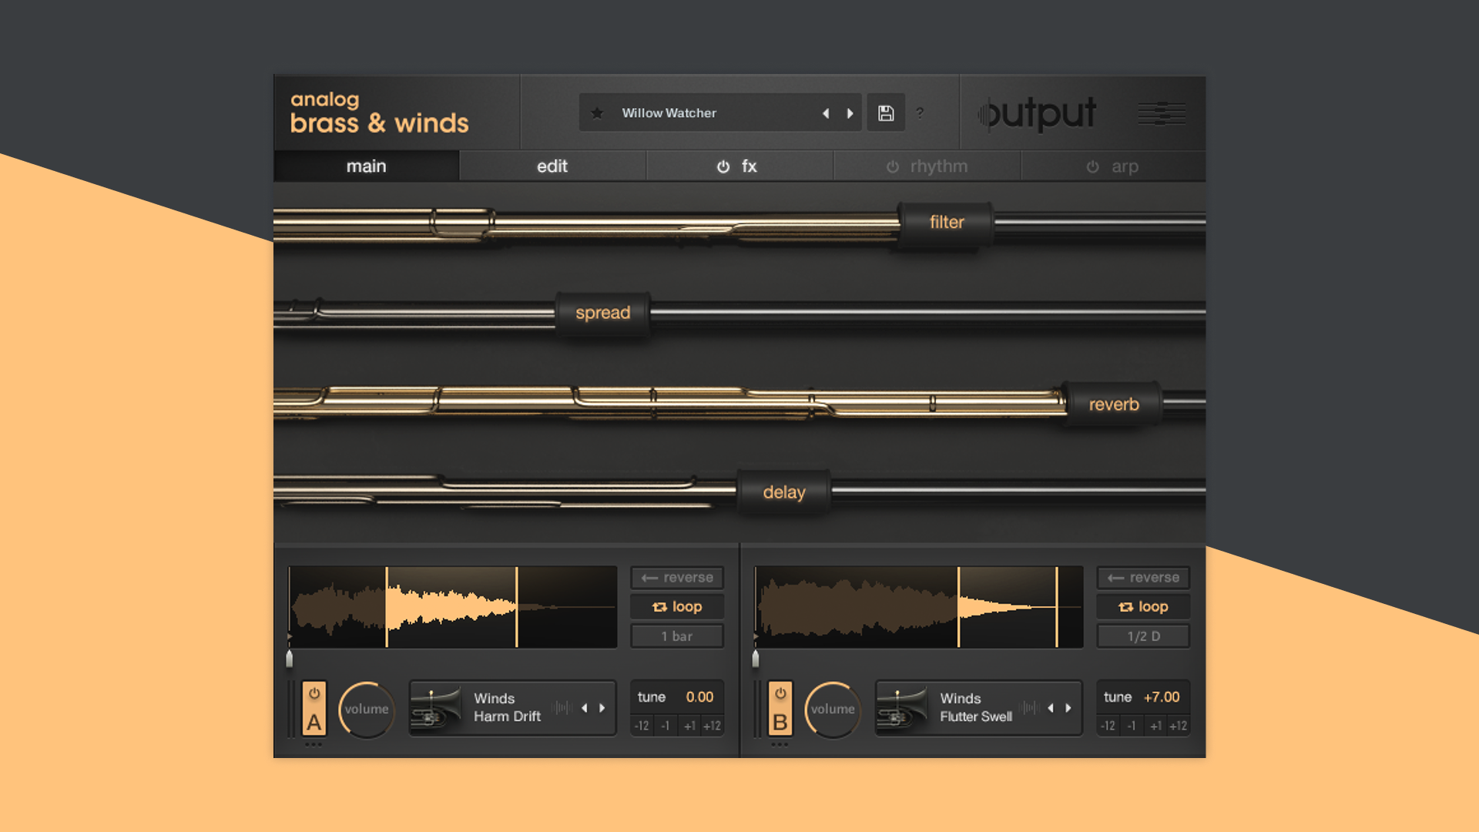The width and height of the screenshot is (1479, 832).
Task: Click the trumpet icon in layer A source selector
Action: pos(437,708)
